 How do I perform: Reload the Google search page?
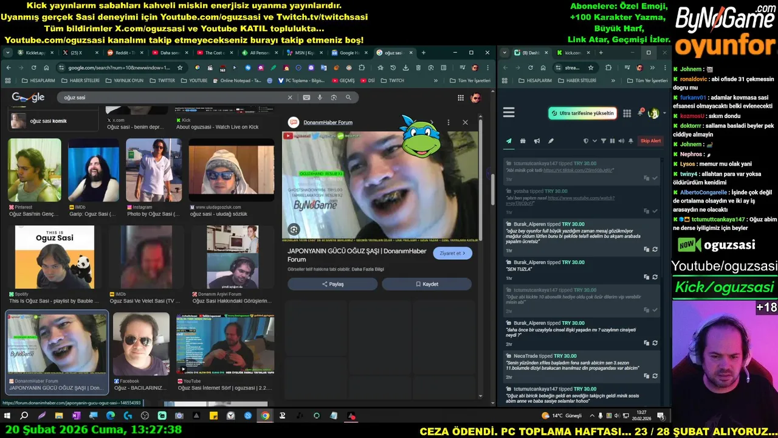point(33,68)
